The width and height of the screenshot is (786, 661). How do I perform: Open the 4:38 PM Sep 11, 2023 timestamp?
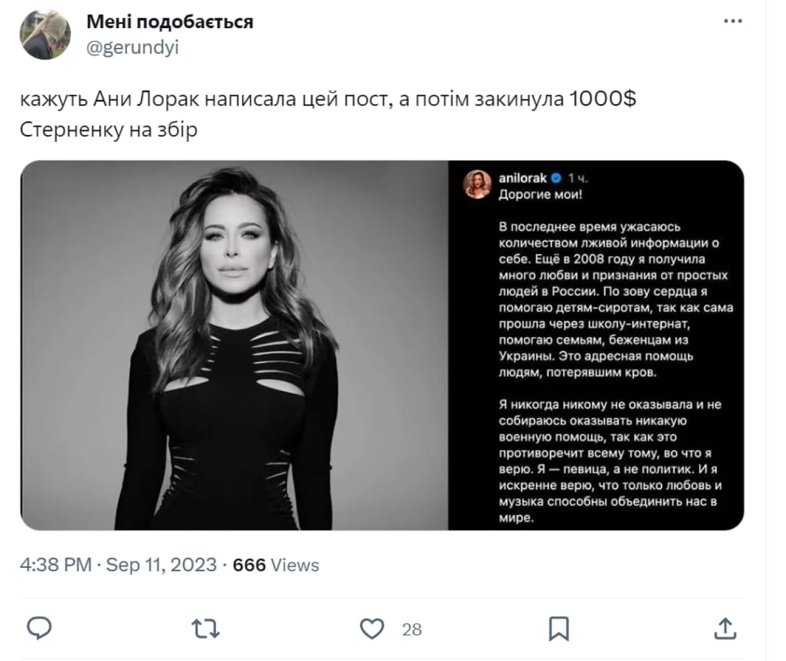coord(118,565)
